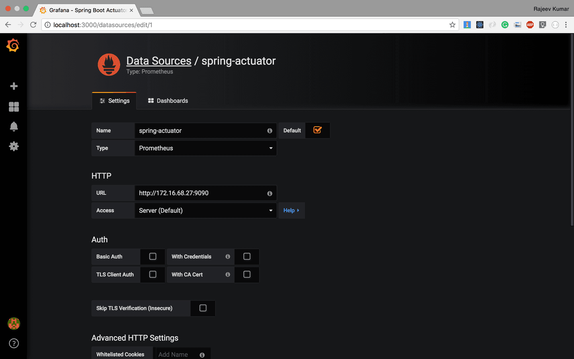Show info tooltip for Name field
The height and width of the screenshot is (359, 574).
pyautogui.click(x=270, y=131)
